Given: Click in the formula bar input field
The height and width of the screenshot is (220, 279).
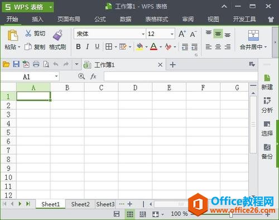Looking at the screenshot, I should (x=181, y=76).
